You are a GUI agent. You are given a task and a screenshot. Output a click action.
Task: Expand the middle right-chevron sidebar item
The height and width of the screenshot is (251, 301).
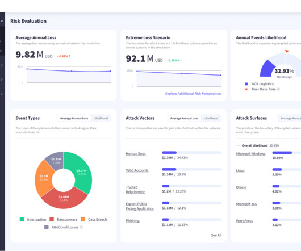2,80
